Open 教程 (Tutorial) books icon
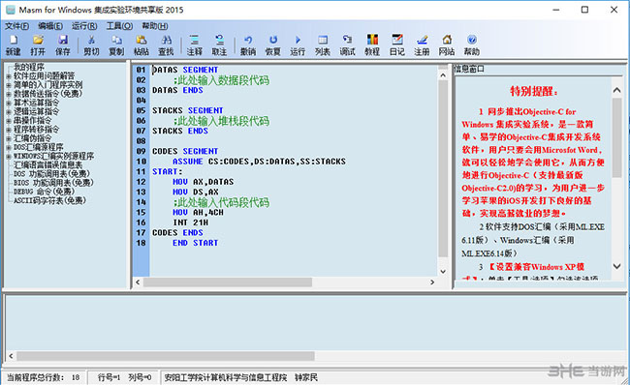Screen dimensions: 630x385 pos(372,44)
